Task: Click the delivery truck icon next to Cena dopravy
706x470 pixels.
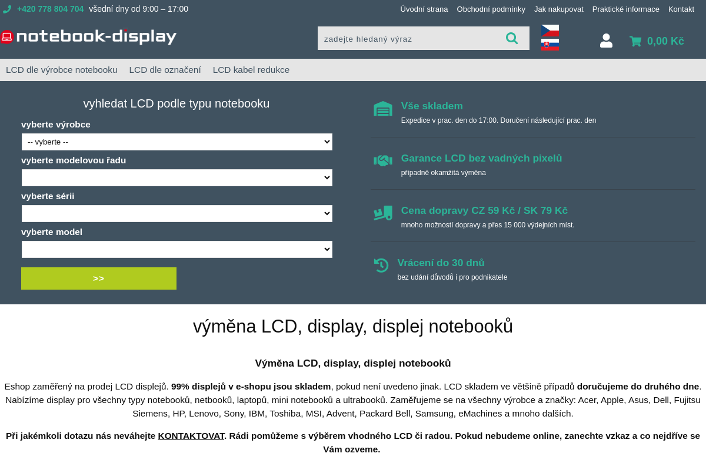Action: click(382, 213)
